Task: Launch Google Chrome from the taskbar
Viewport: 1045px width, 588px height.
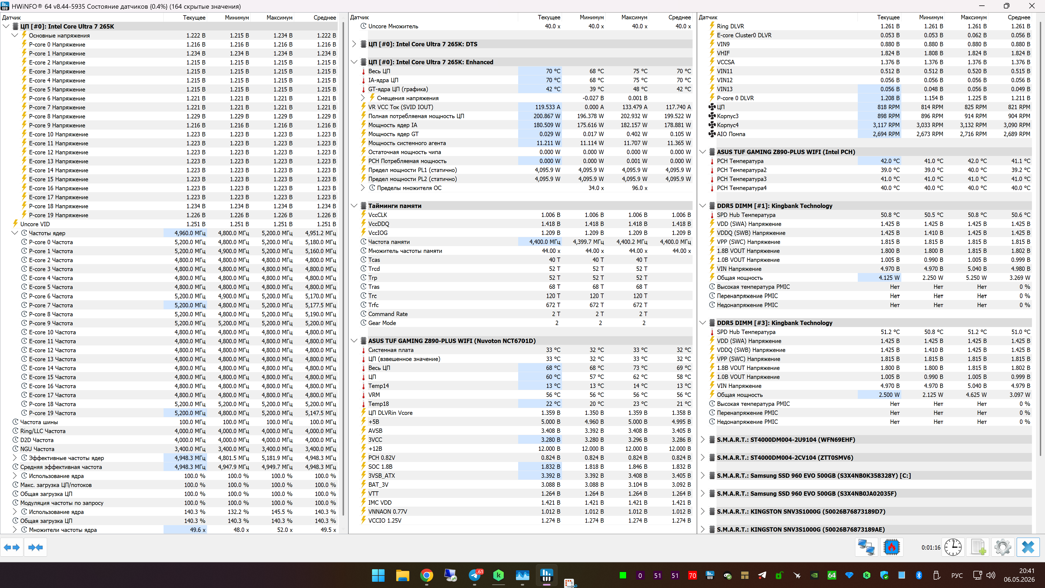Action: pyautogui.click(x=426, y=575)
